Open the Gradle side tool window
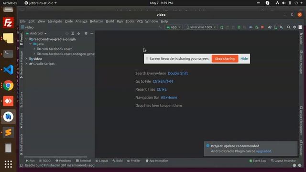 coord(301,39)
